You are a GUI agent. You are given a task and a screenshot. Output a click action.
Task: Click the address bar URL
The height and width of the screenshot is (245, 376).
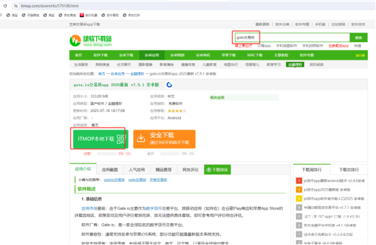(x=50, y=6)
